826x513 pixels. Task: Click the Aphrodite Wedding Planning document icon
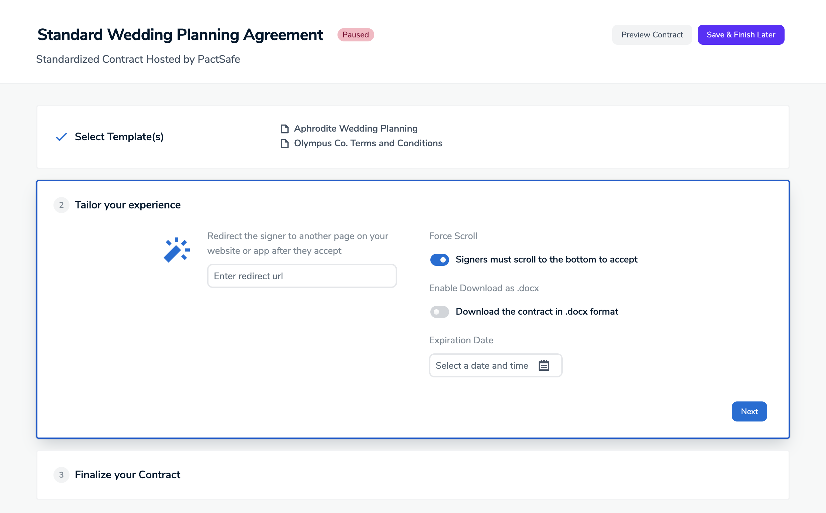(284, 129)
